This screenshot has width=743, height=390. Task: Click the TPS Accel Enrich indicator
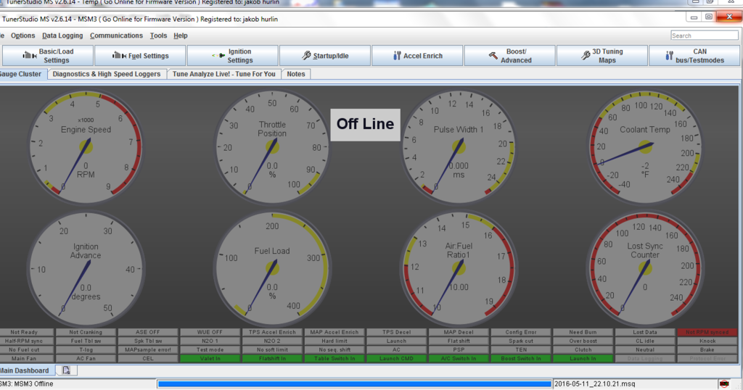point(272,332)
